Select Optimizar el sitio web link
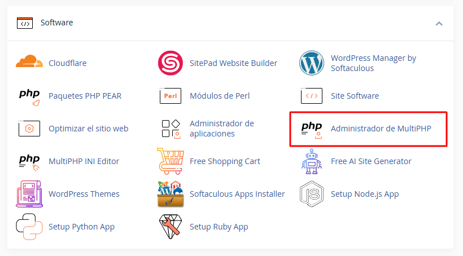Viewport: 463px width, 256px height. coord(88,129)
